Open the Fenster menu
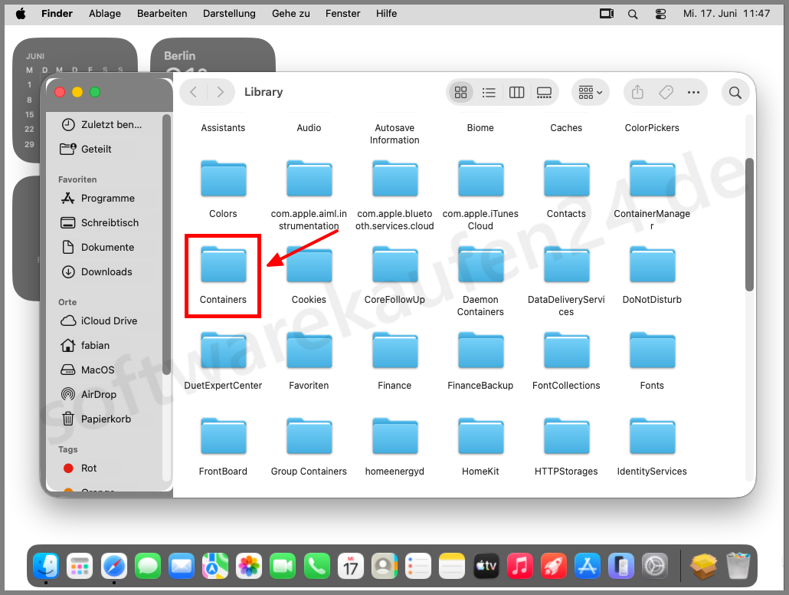 point(342,13)
